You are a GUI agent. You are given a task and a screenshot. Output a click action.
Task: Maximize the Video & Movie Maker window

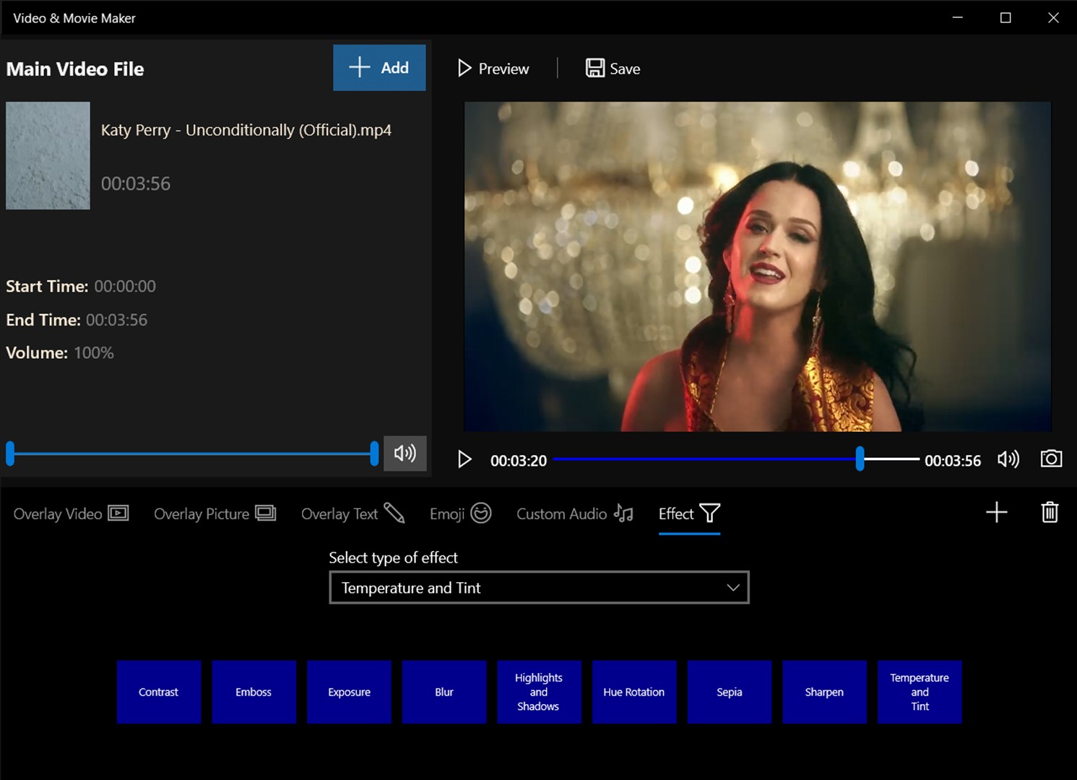(x=1005, y=18)
